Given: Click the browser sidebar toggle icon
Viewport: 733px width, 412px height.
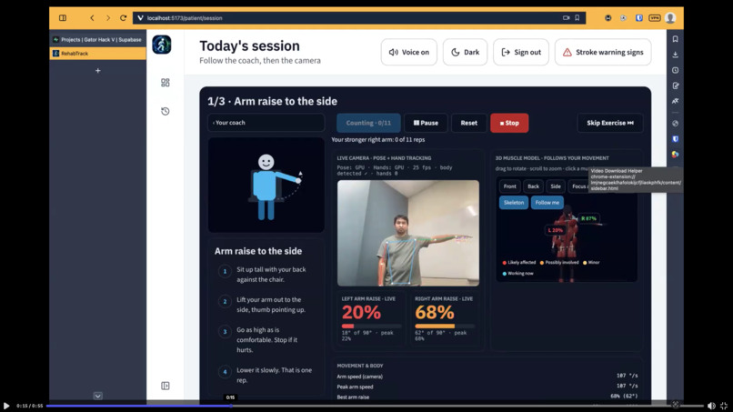Looking at the screenshot, I should (x=63, y=18).
